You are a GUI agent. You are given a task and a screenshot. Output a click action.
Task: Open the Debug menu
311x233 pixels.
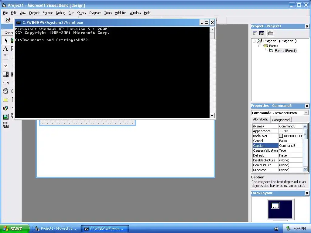[61, 13]
